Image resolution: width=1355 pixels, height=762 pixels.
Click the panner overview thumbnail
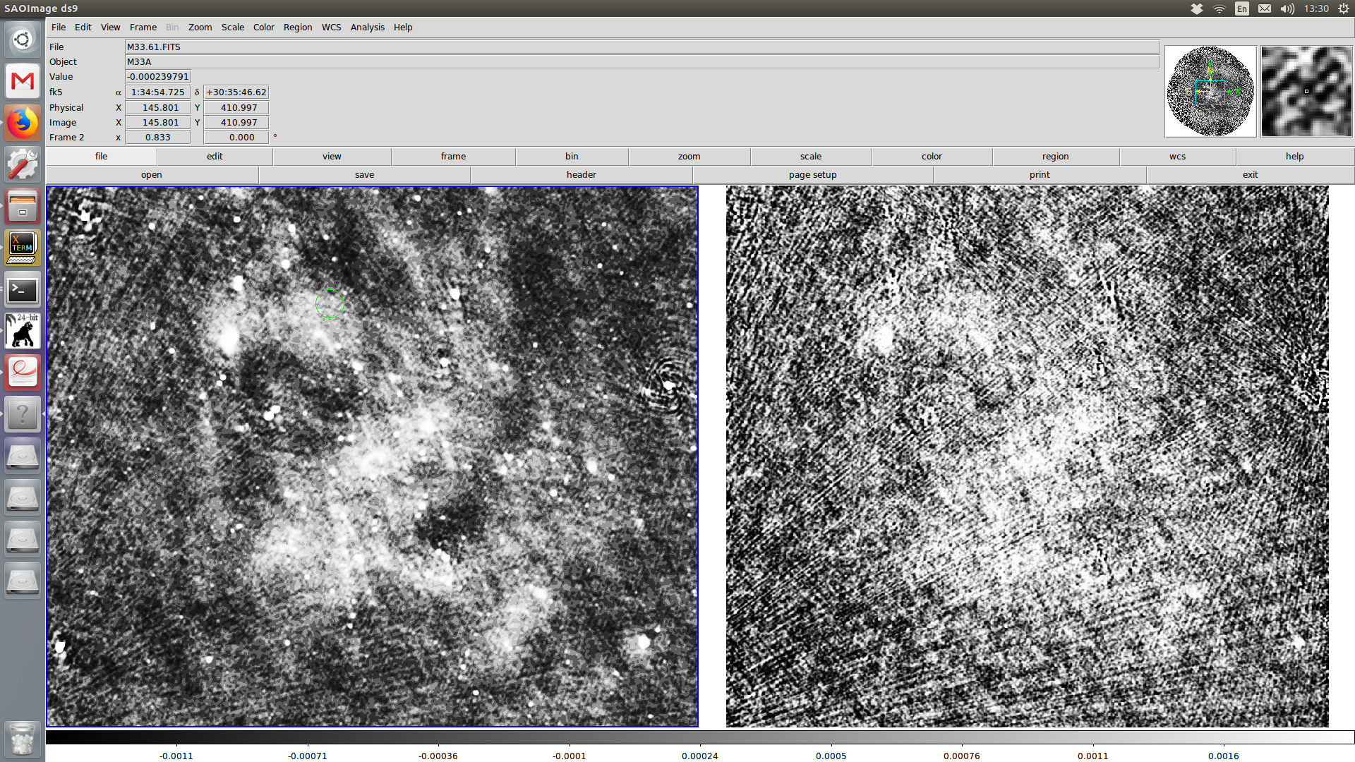coord(1210,92)
